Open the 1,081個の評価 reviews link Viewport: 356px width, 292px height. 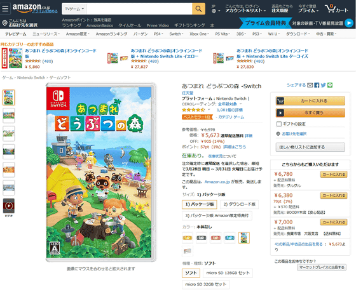tap(229, 110)
